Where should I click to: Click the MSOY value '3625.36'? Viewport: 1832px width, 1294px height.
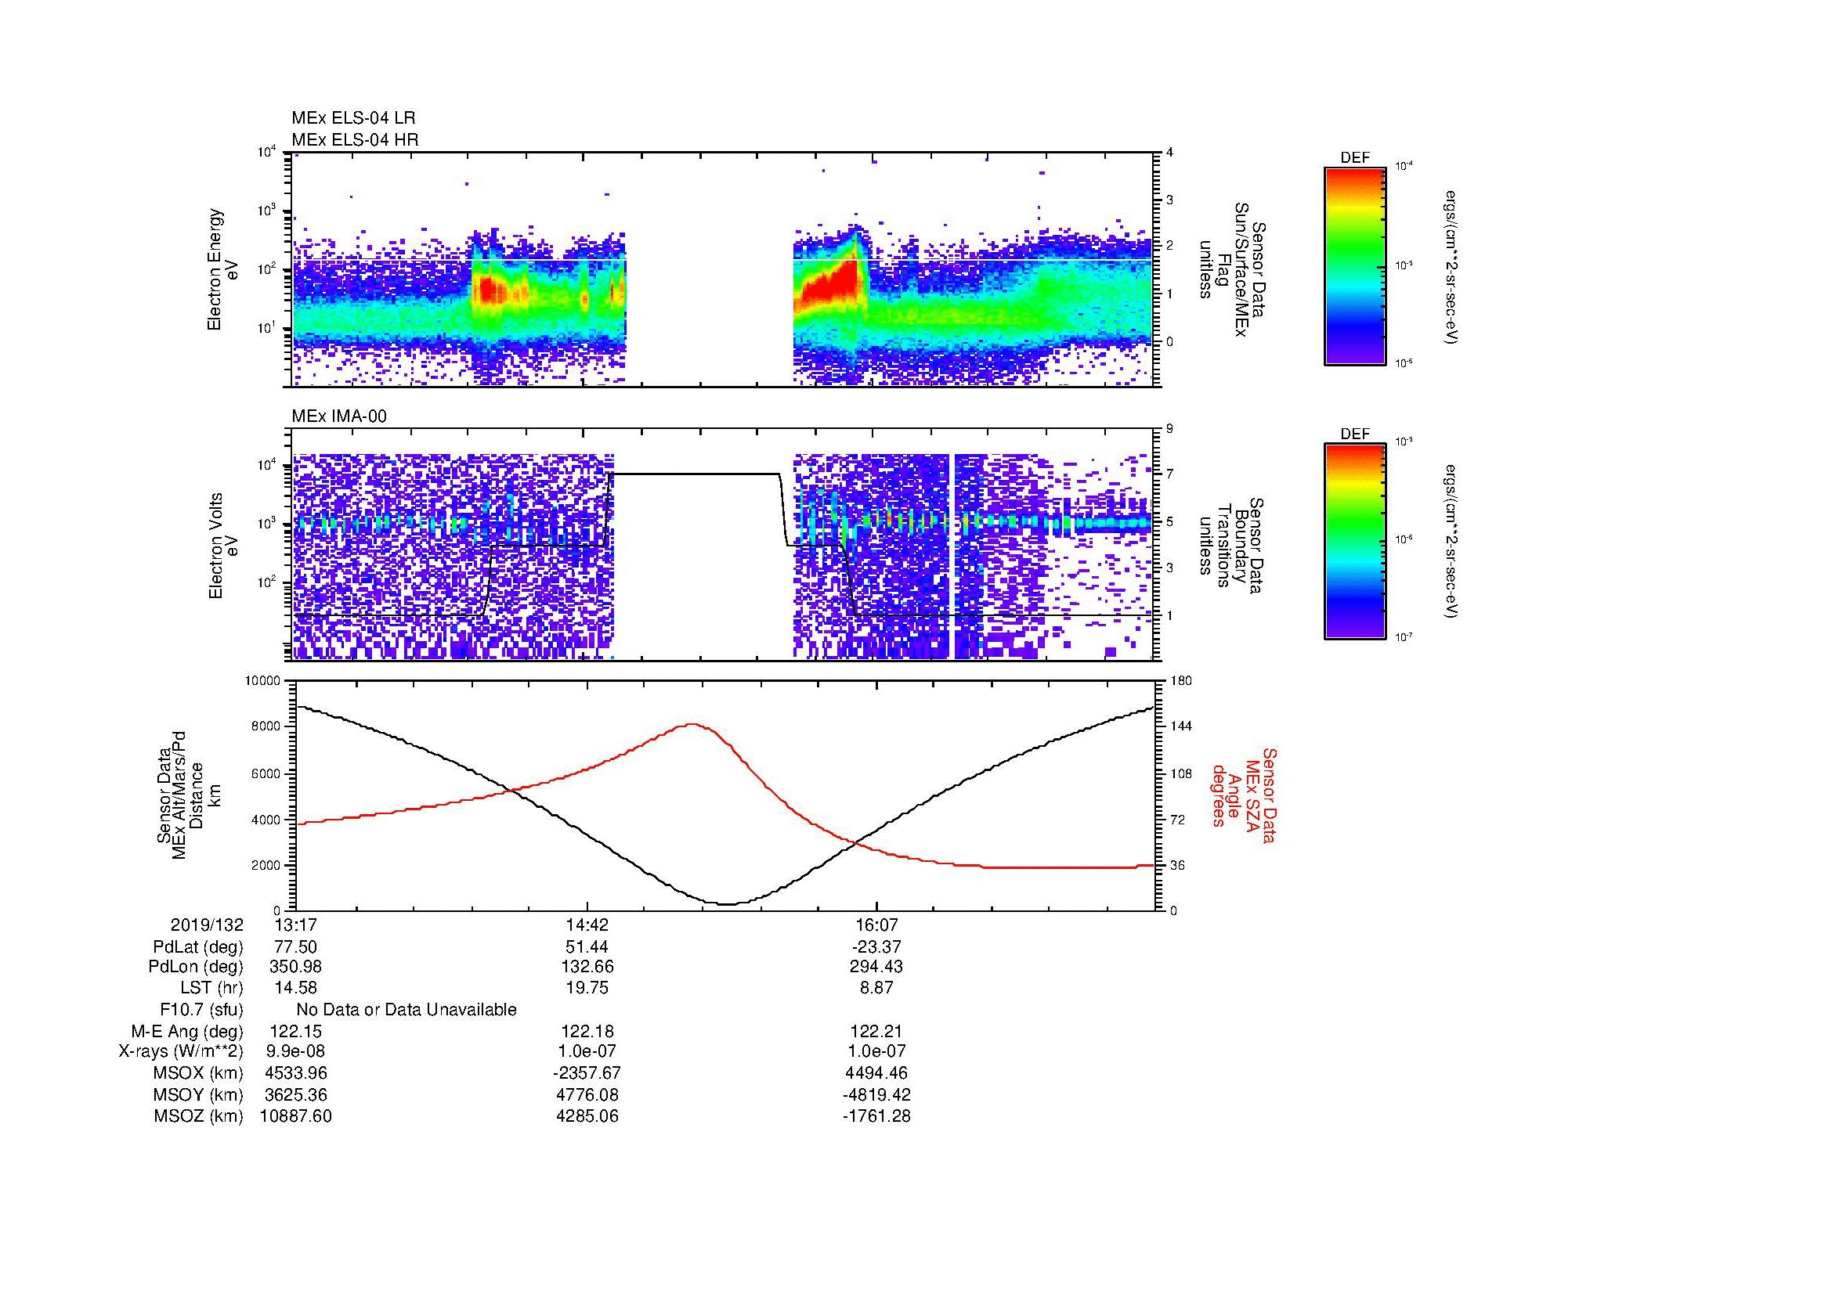(x=295, y=1094)
